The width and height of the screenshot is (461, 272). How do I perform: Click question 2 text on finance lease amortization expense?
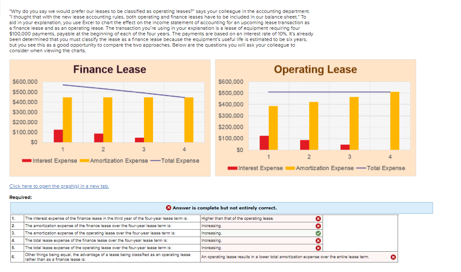pyautogui.click(x=98, y=226)
